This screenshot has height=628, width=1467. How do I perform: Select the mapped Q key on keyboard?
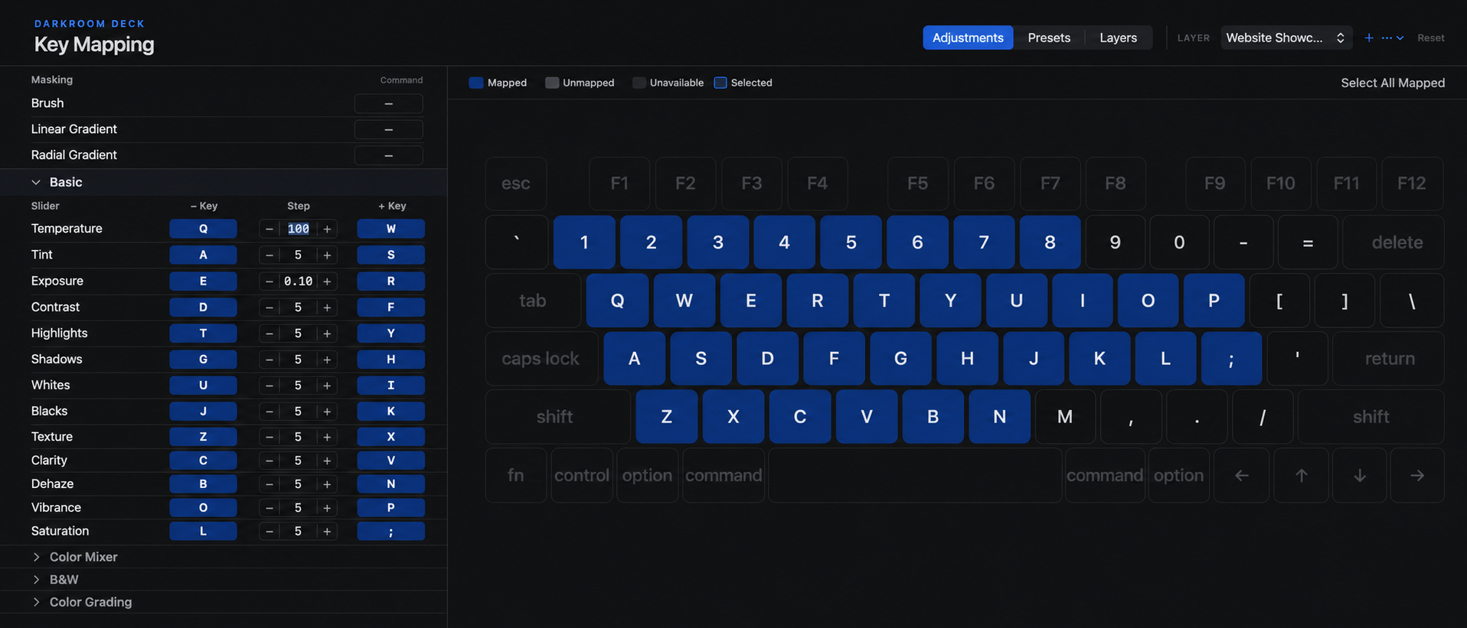tap(617, 301)
